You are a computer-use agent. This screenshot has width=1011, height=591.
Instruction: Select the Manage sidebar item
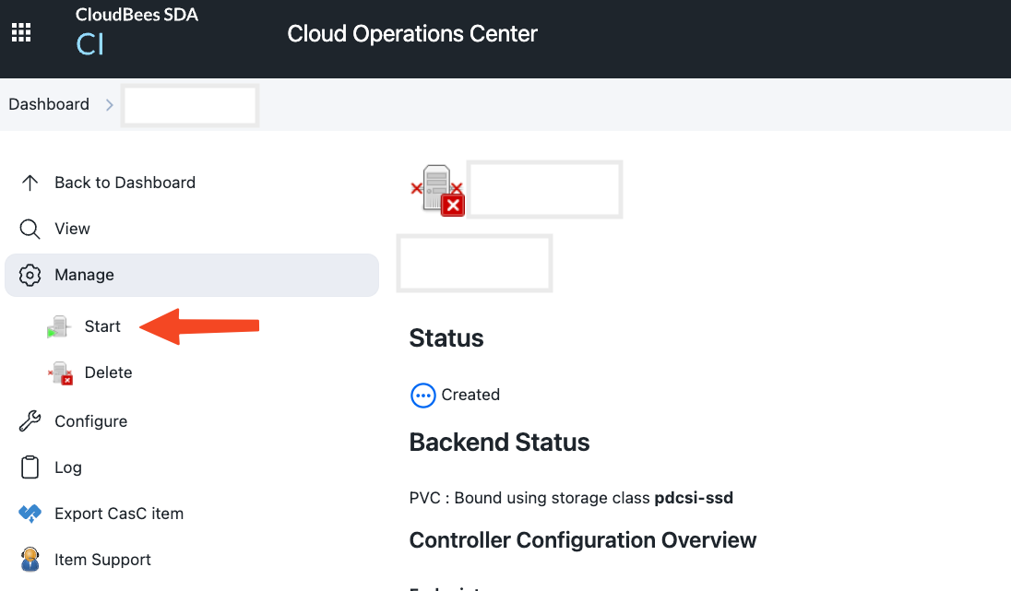tap(192, 275)
